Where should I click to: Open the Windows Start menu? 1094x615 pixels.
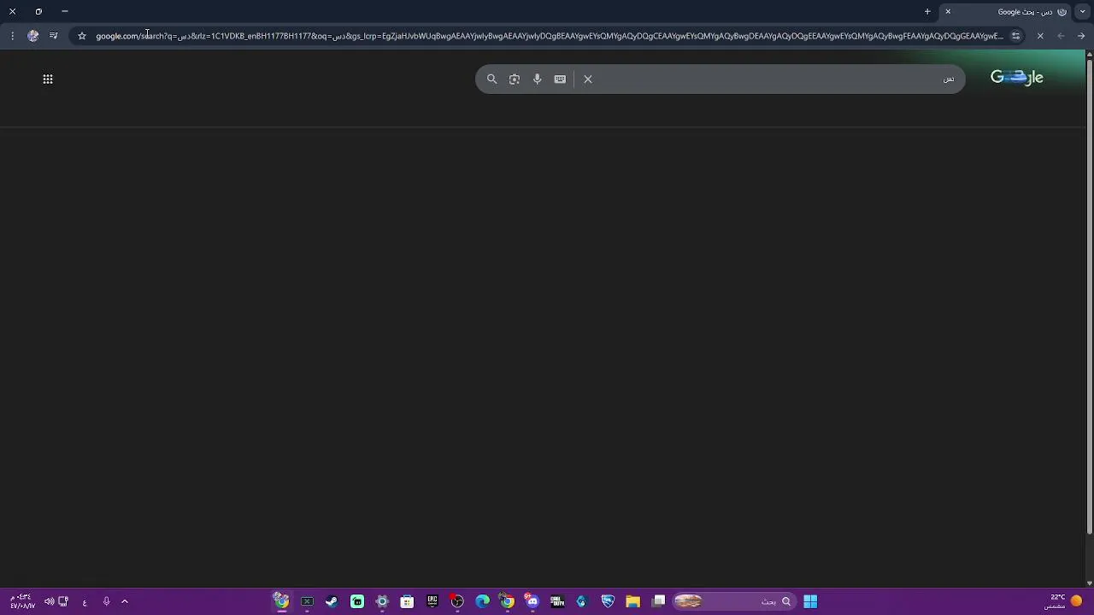[810, 601]
